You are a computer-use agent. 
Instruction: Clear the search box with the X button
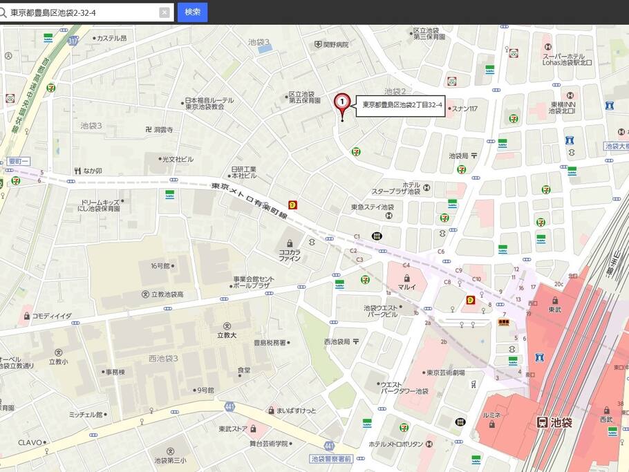point(164,12)
